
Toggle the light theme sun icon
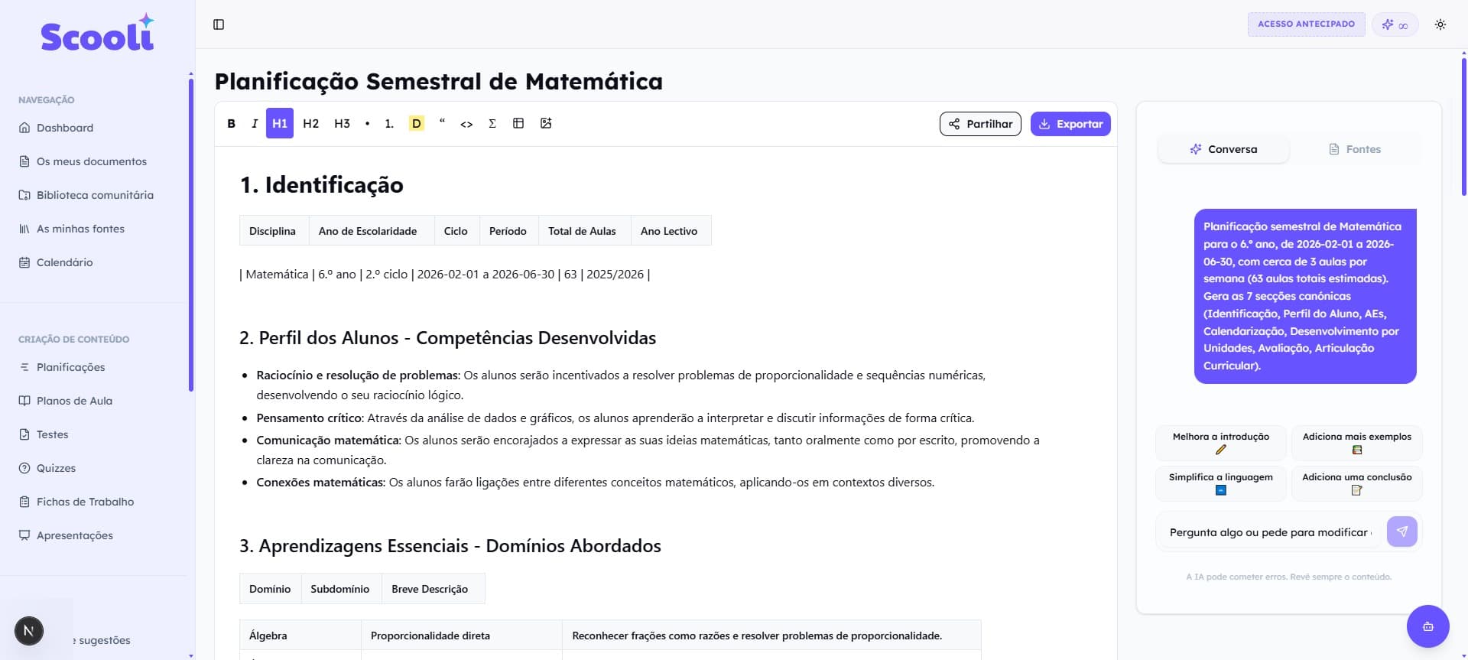(x=1440, y=24)
